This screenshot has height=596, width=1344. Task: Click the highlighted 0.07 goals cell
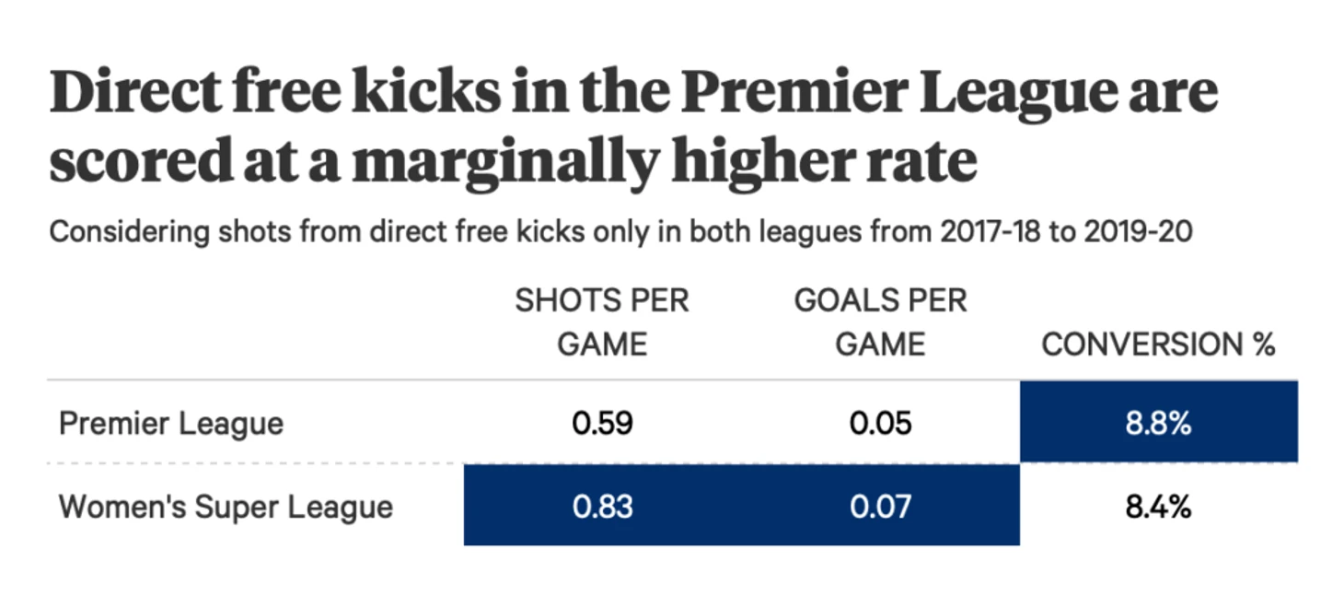[880, 507]
